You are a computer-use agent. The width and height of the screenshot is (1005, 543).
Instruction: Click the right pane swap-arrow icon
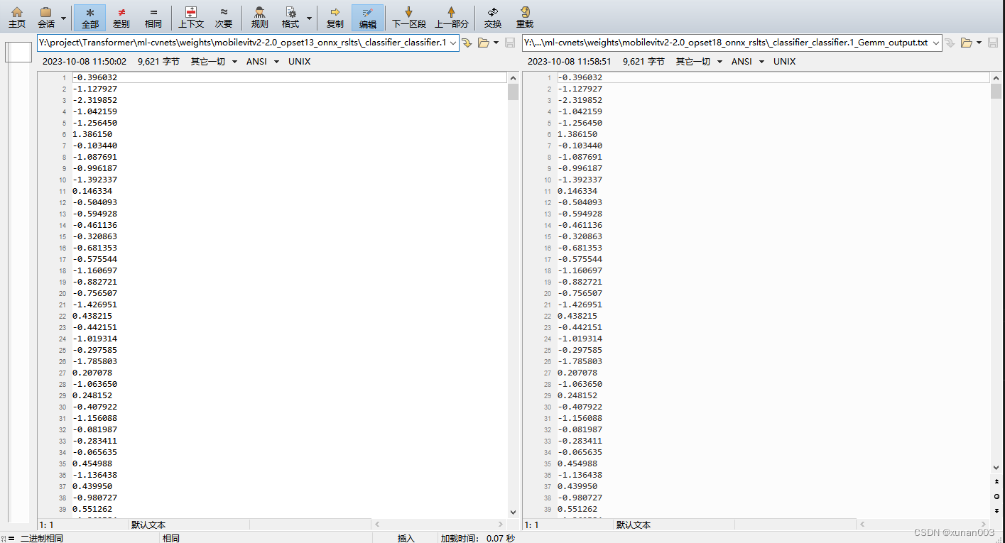950,43
